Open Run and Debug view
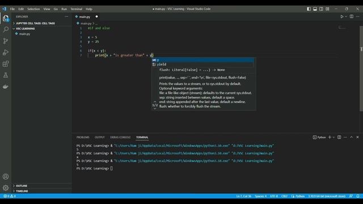Image resolution: width=363 pixels, height=204 pixels. [x=6, y=52]
